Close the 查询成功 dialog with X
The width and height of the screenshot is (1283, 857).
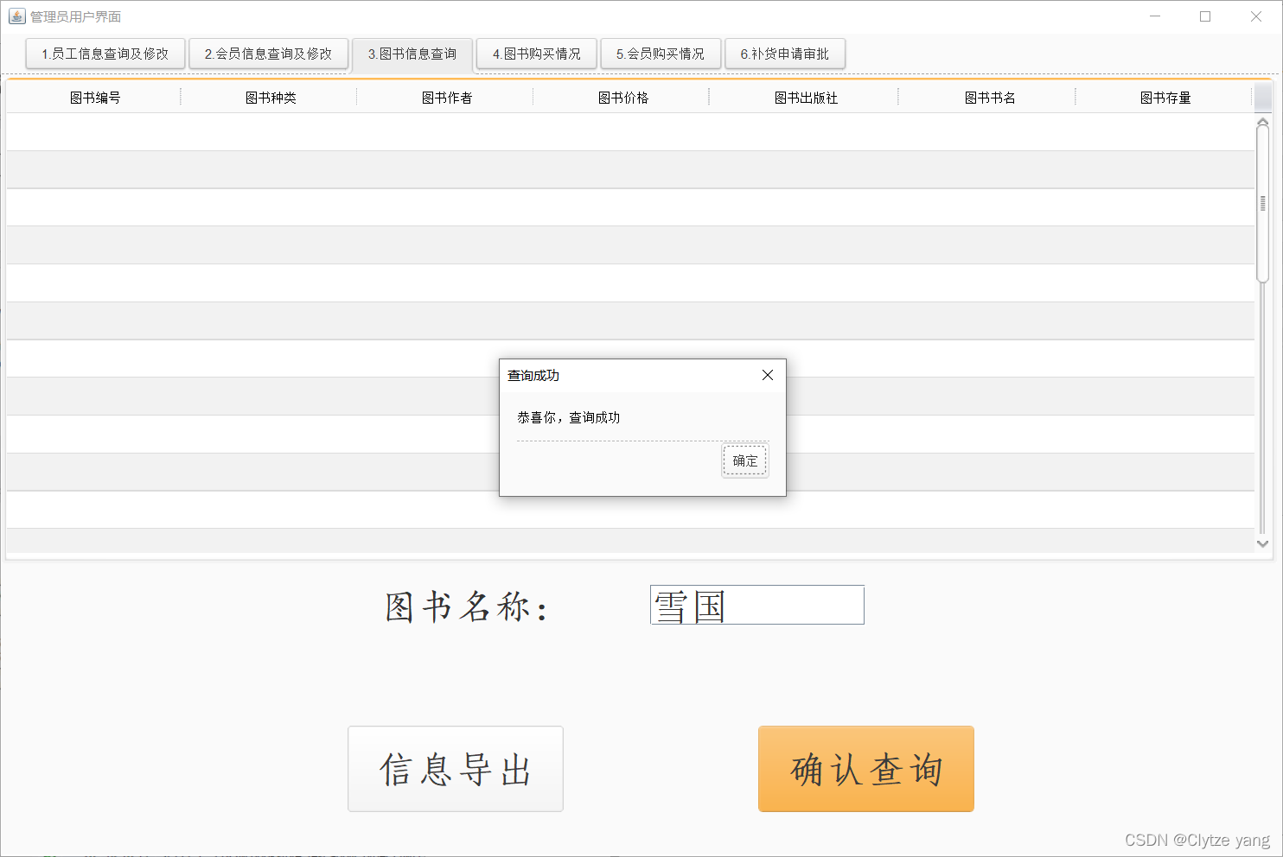coord(768,375)
